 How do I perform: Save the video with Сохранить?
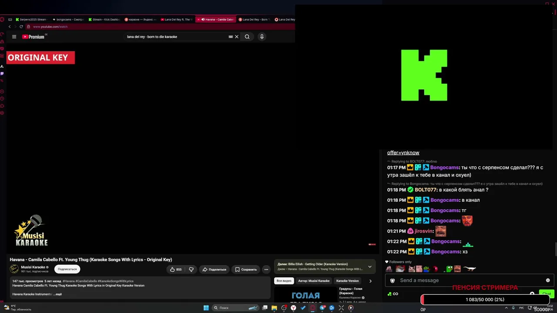point(246,270)
